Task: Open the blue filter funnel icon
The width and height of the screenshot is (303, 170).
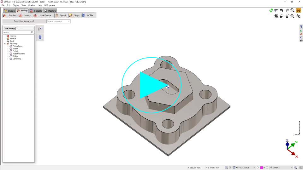Action: 301,27
